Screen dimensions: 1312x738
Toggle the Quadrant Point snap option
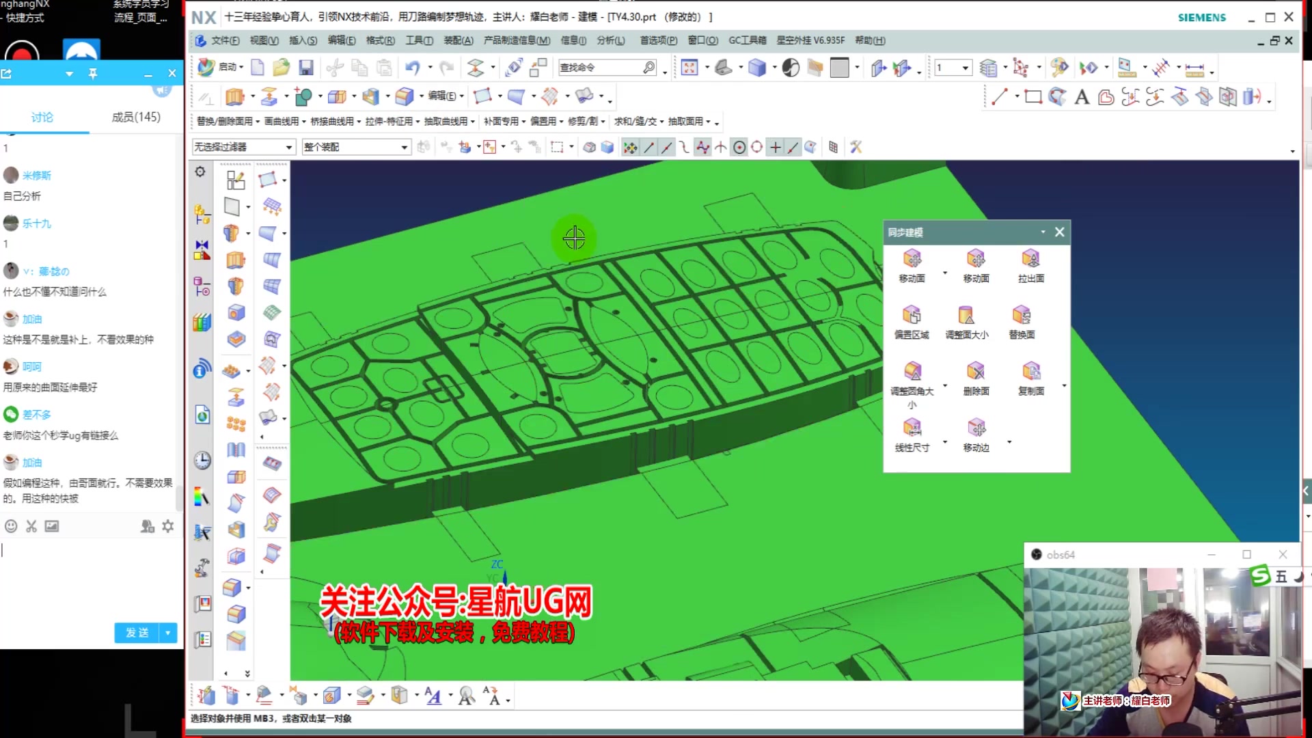(x=757, y=147)
